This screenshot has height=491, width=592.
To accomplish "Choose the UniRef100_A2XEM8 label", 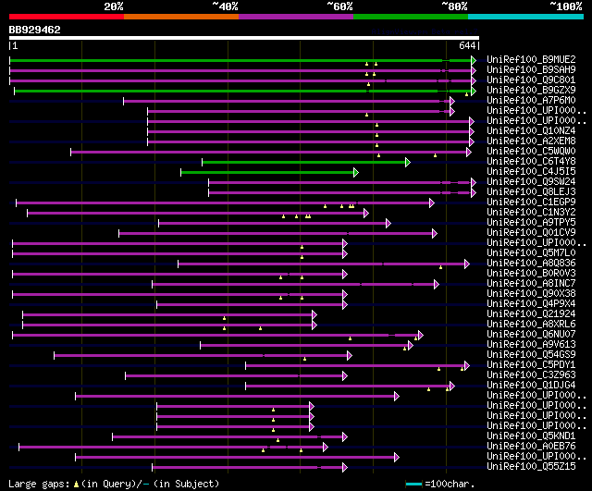I will pyautogui.click(x=531, y=141).
